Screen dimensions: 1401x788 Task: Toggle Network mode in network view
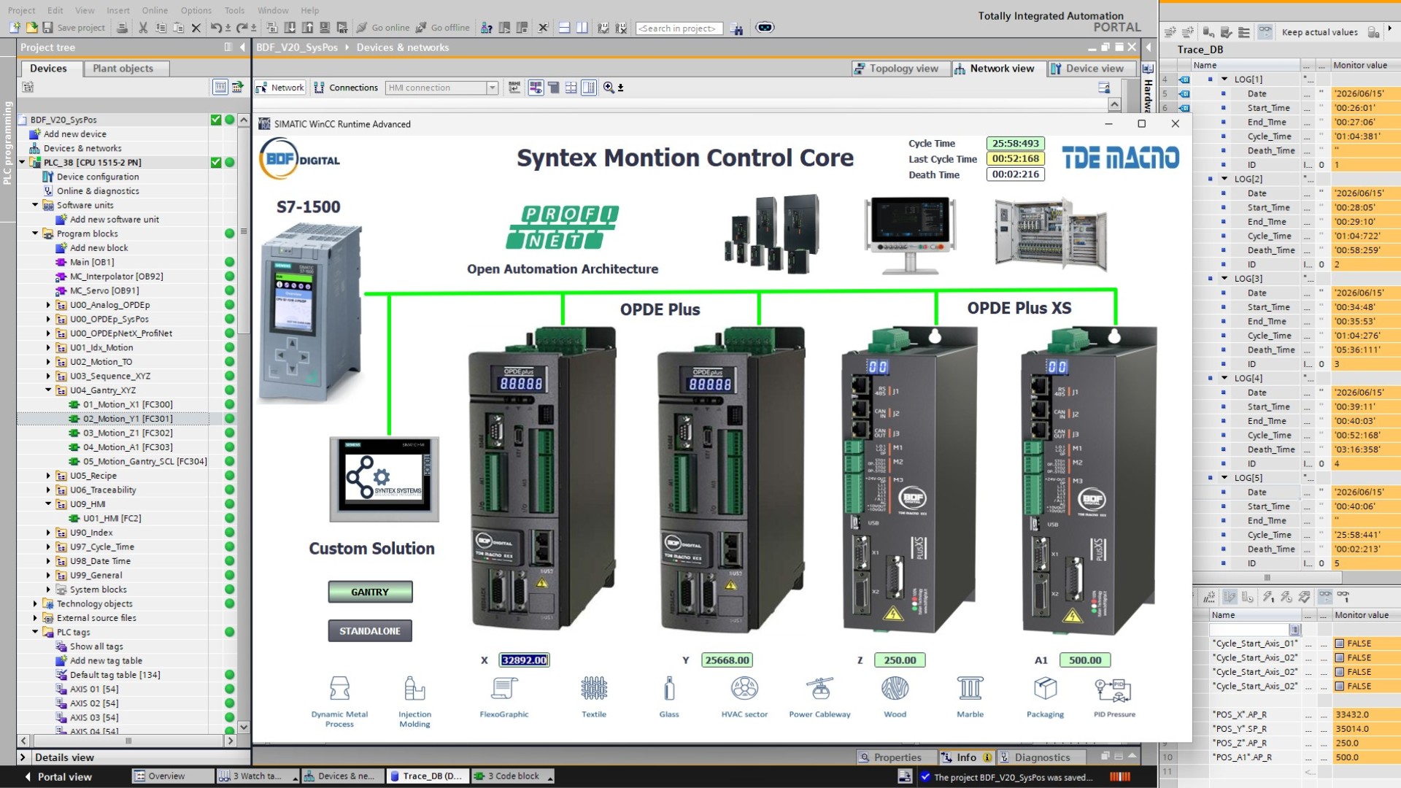[x=280, y=88]
